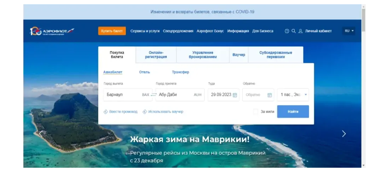Image resolution: width=389 pixels, height=172 pixels.
Task: Open passengers and class dropdown
Action: coord(293,95)
